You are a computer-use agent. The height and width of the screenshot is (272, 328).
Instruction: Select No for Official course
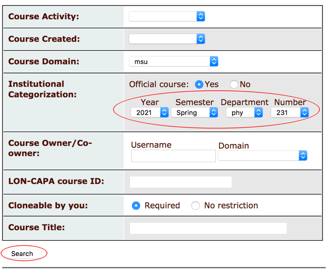click(x=234, y=85)
